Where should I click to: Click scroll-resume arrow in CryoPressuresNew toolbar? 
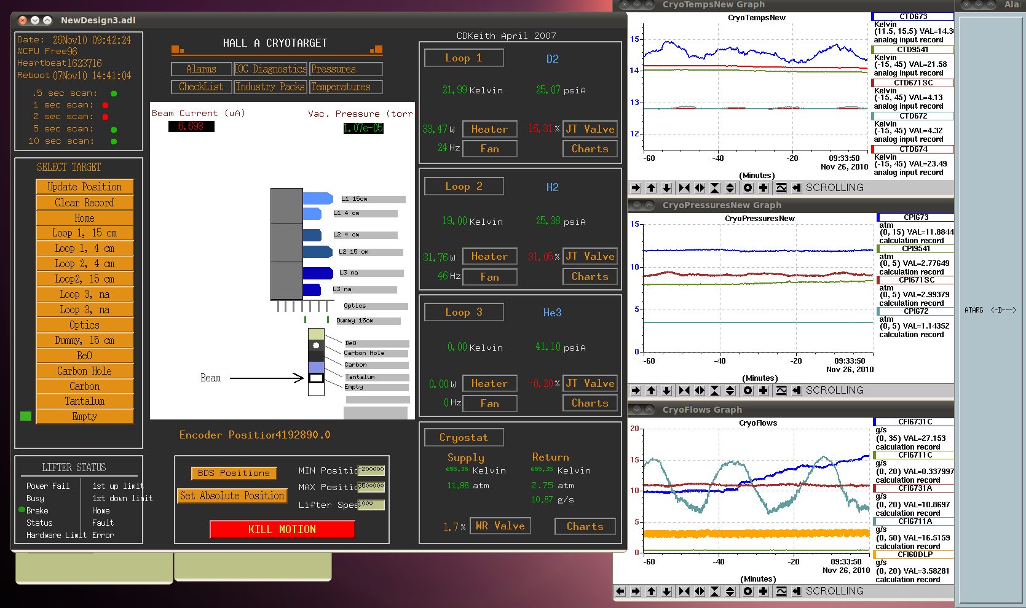point(797,391)
